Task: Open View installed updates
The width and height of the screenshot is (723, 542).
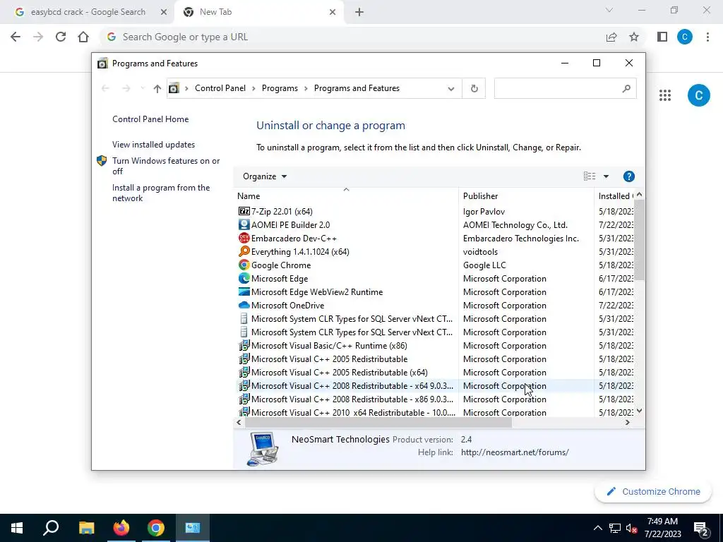Action: (x=153, y=145)
